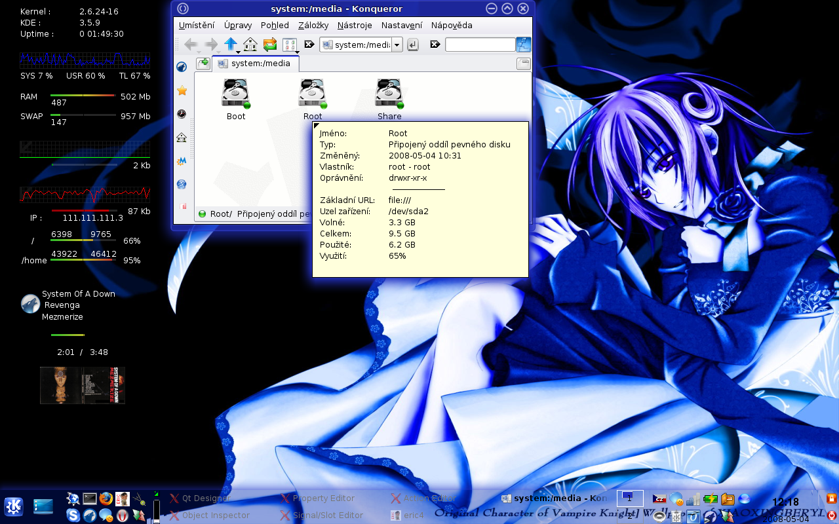Reload the system:/media view

tap(269, 45)
